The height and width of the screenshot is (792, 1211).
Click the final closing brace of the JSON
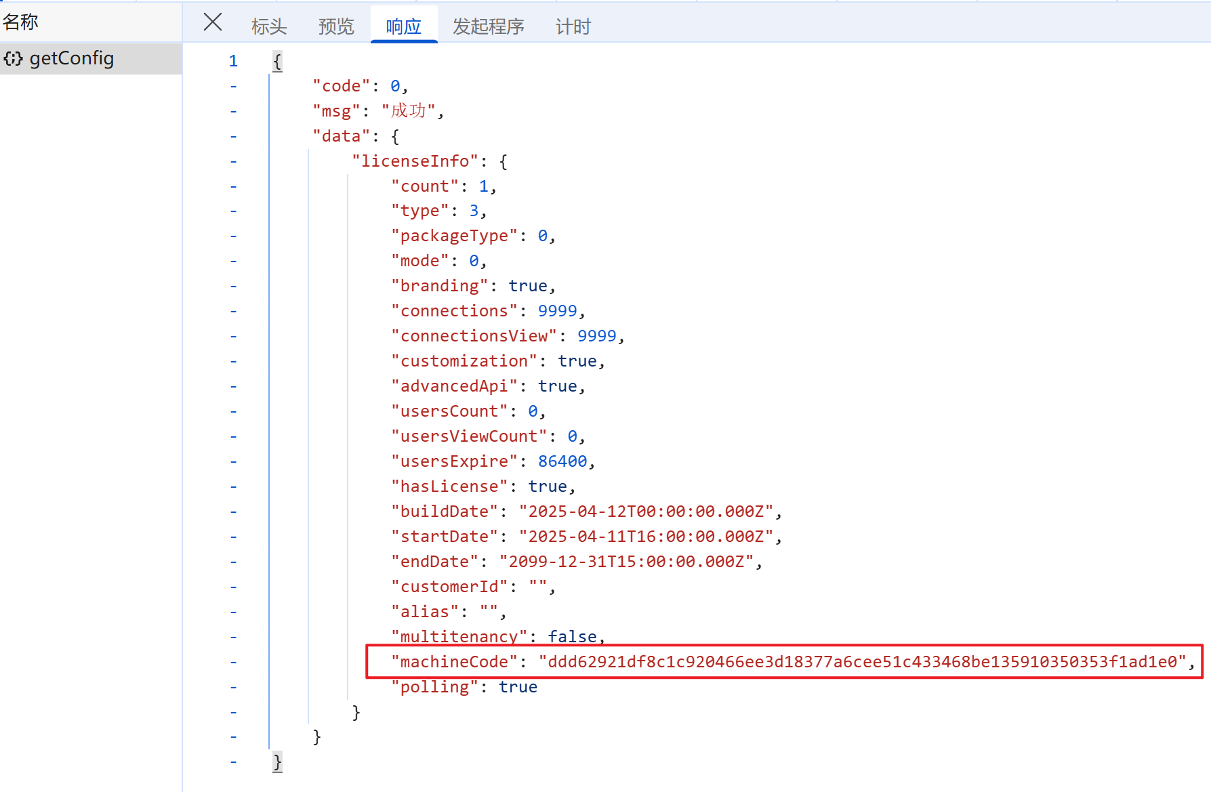pyautogui.click(x=276, y=762)
